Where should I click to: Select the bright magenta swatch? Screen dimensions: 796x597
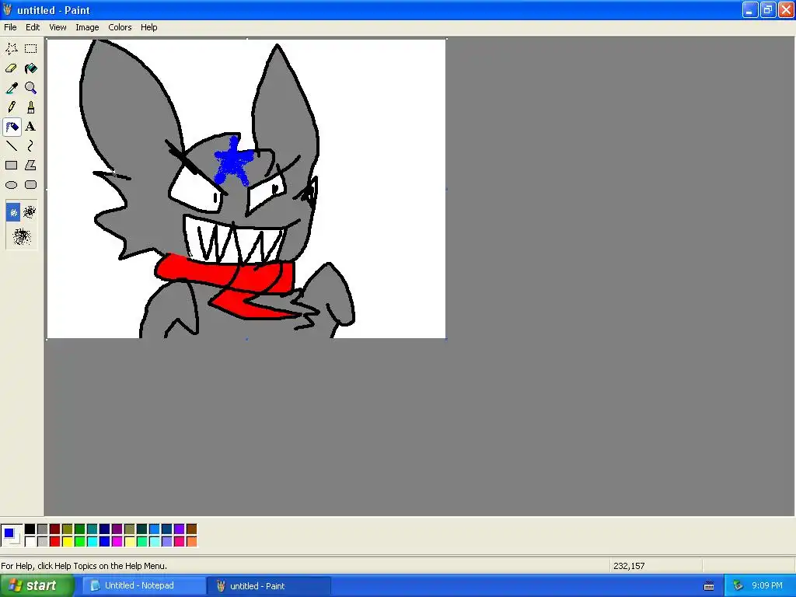(117, 542)
